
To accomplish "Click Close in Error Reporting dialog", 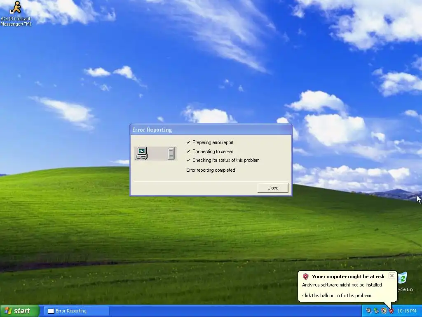I will click(x=273, y=188).
